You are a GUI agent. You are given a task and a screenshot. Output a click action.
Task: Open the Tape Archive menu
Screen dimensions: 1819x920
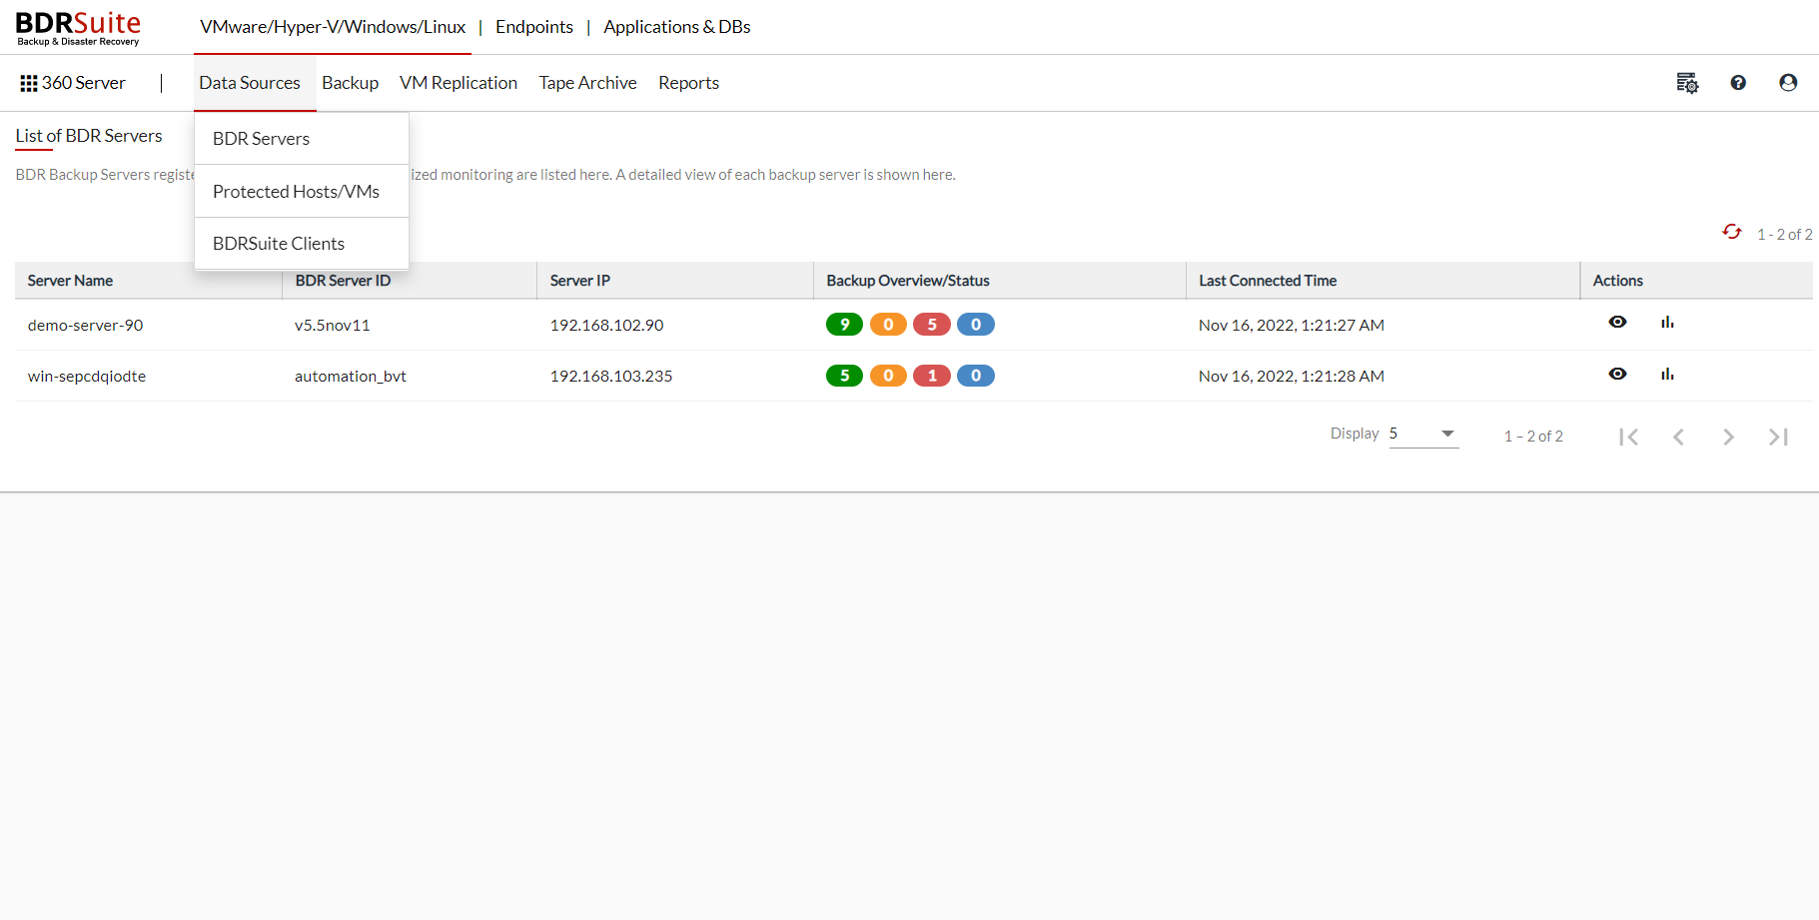(587, 83)
